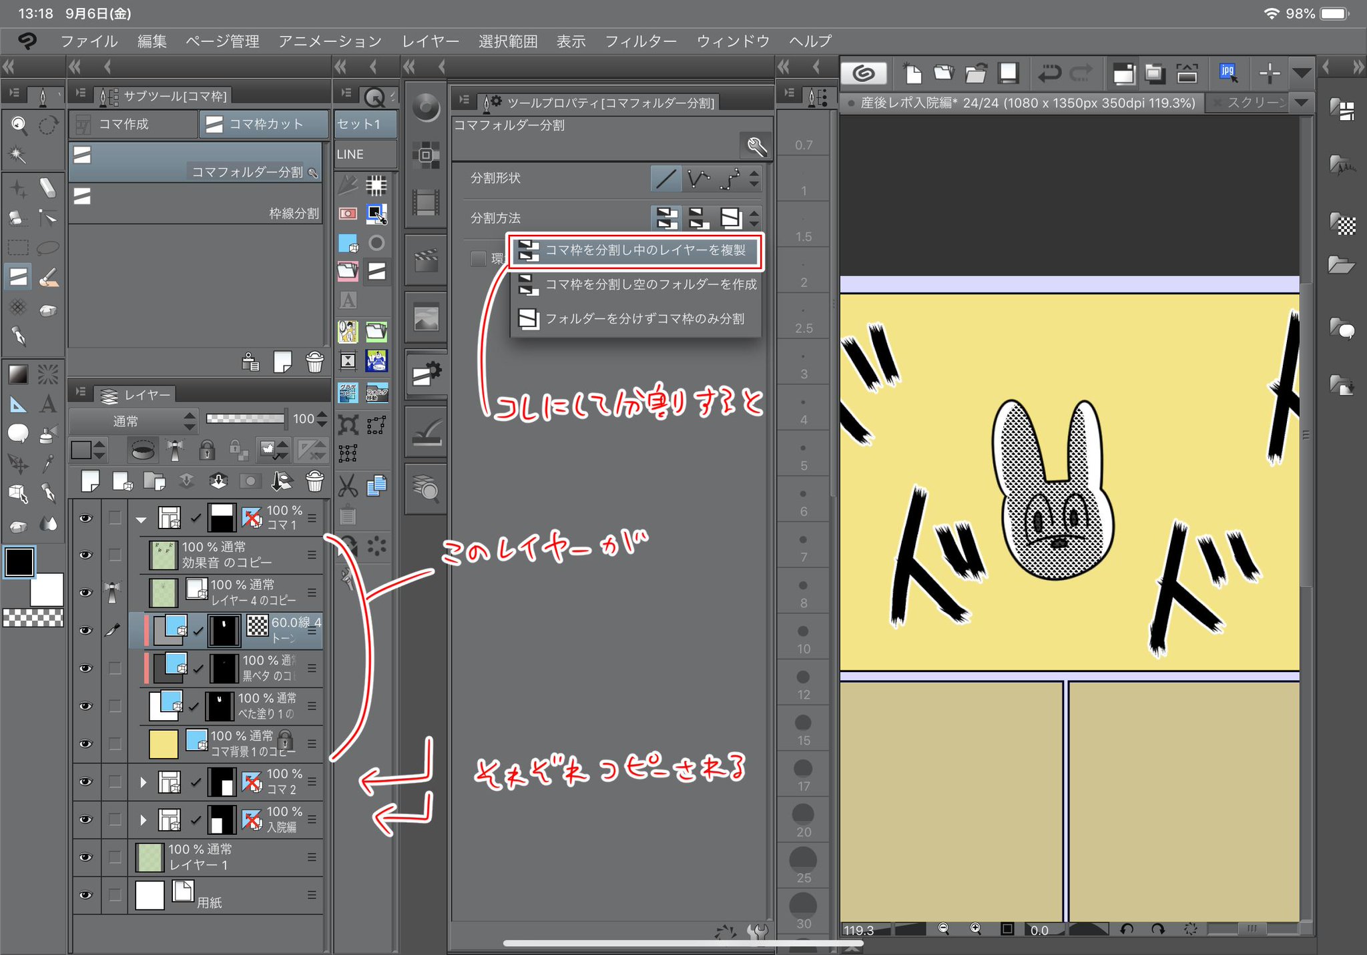Create a new canvas from the command bar

tap(912, 73)
